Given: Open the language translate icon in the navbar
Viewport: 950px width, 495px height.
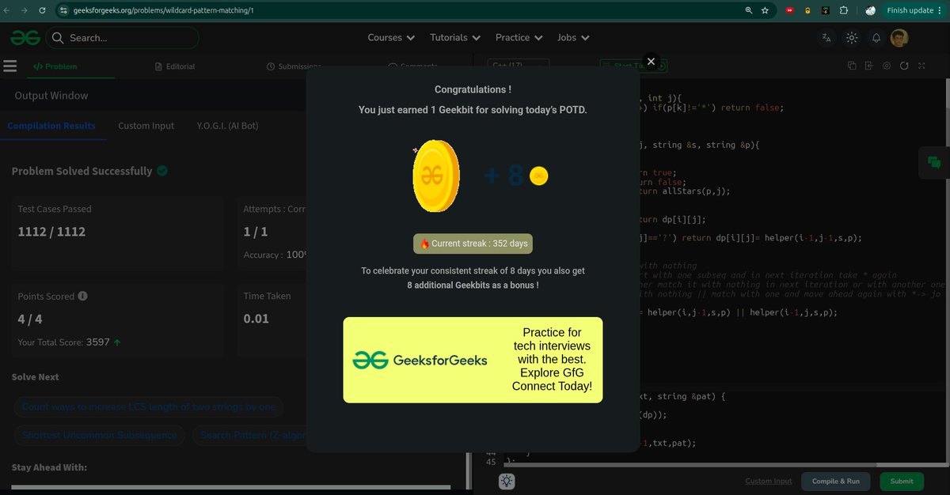Looking at the screenshot, I should [x=826, y=37].
